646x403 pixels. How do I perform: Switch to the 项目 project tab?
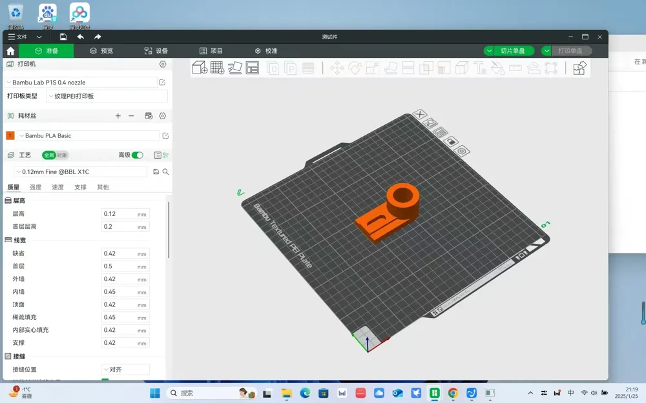[x=211, y=51]
